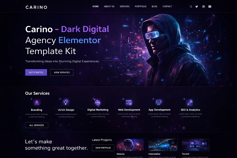Go to the Services menu item
The width and height of the screenshot is (237, 158).
[124, 7]
